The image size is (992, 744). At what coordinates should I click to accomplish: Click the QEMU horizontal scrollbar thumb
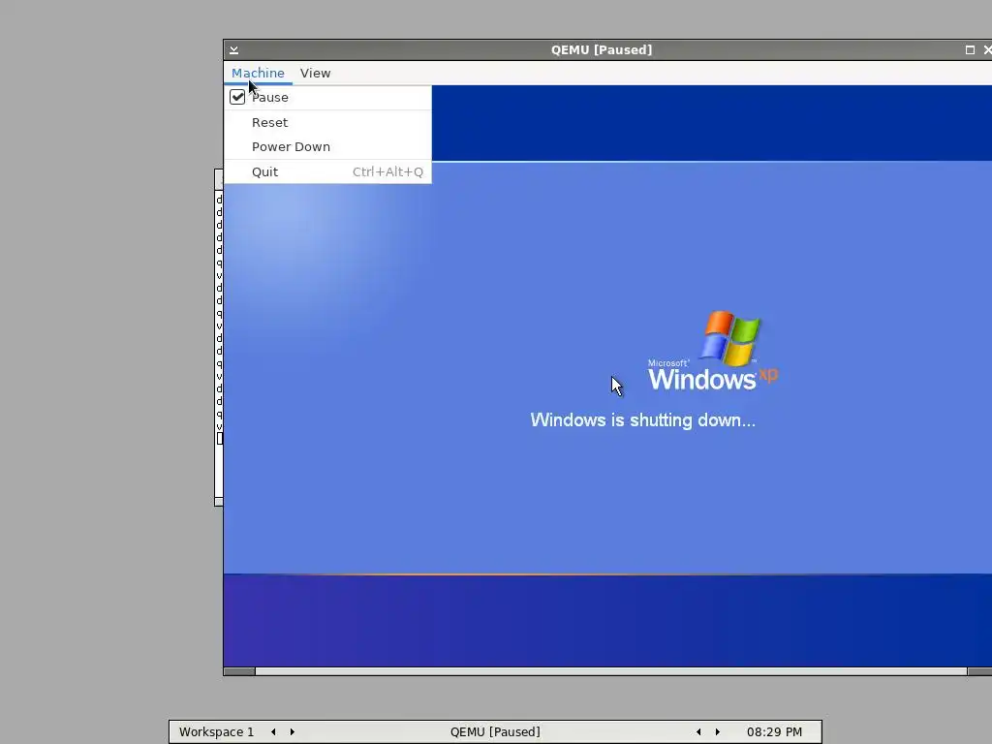tap(611, 671)
